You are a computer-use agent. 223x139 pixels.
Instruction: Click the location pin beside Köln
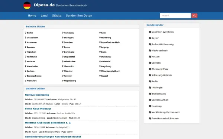point(100,33)
